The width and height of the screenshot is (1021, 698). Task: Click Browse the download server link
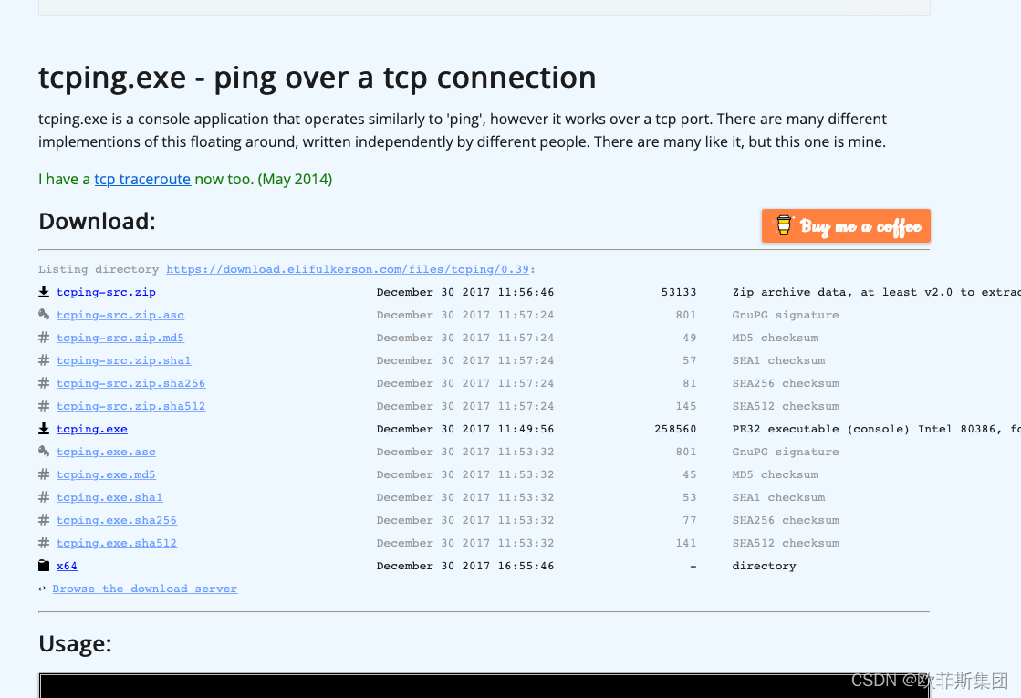pyautogui.click(x=144, y=589)
